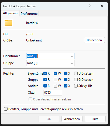Switch to the Prüfsumme tab
The height and width of the screenshot is (126, 110).
tap(29, 14)
